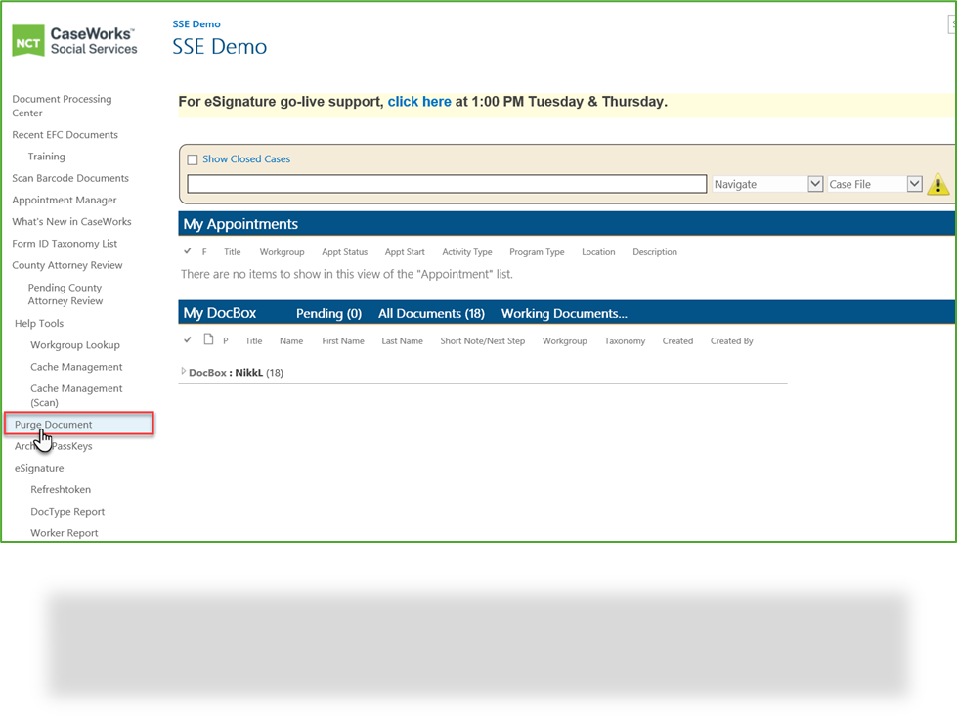Sort DocBox by Last Name column

402,340
